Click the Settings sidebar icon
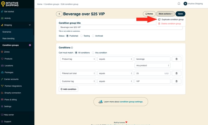This screenshot has width=208, height=125. (x=2, y=106)
